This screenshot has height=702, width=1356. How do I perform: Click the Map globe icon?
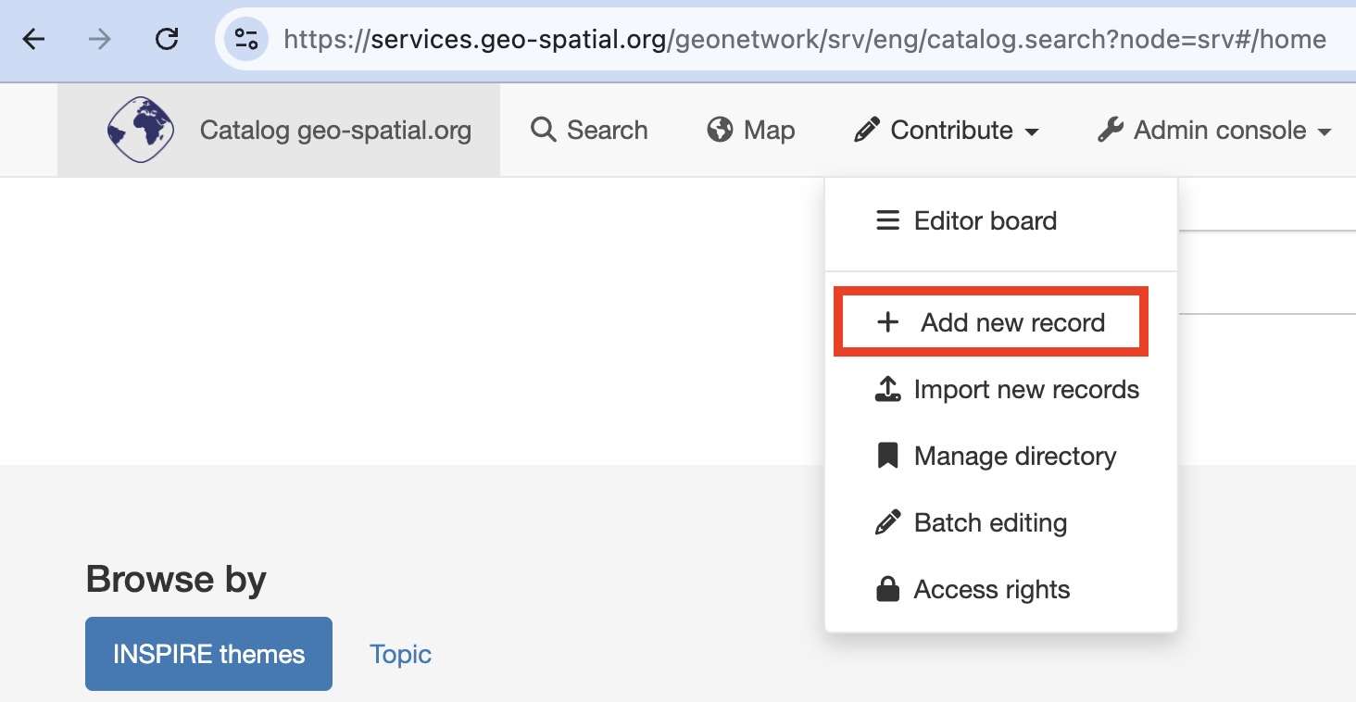pyautogui.click(x=720, y=130)
